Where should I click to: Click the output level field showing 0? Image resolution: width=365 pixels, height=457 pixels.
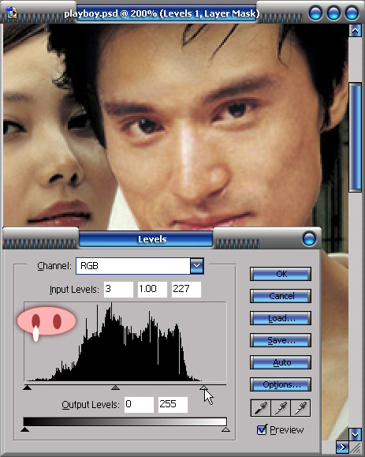pos(139,405)
